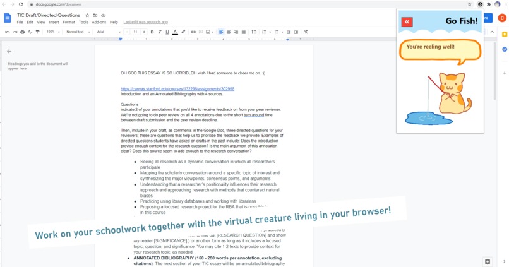Apply bulleted list
Image resolution: width=509 pixels, height=267 pixels.
(x=277, y=32)
